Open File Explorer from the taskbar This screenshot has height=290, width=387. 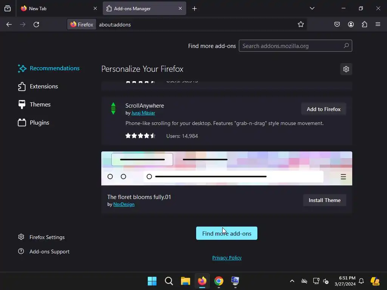point(186,281)
